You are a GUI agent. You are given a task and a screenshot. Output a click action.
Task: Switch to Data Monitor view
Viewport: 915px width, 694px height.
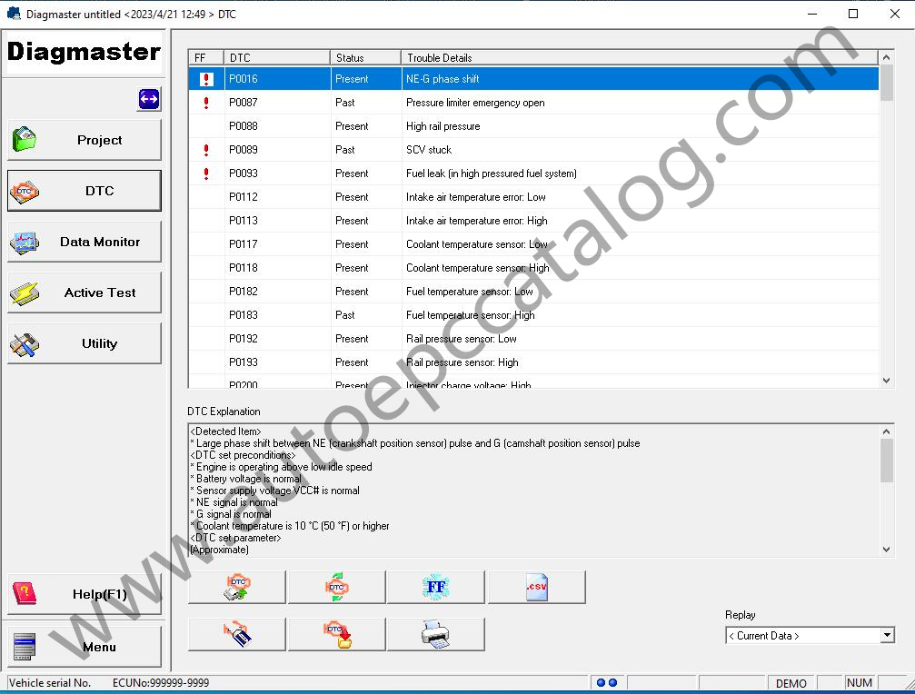click(85, 242)
